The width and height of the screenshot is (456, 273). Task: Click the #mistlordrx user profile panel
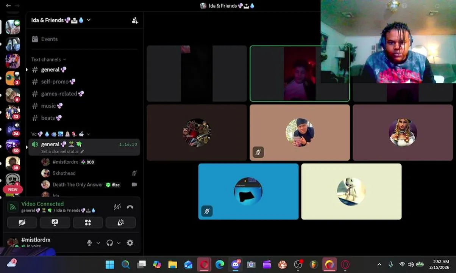[36, 243]
